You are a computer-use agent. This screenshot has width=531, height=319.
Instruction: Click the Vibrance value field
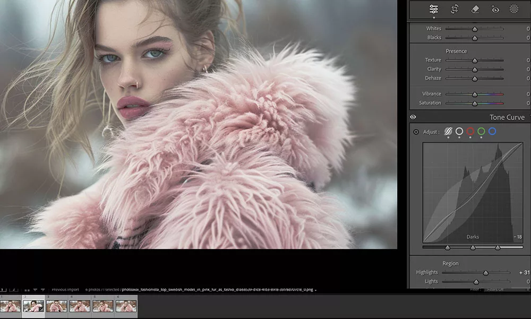pyautogui.click(x=528, y=94)
